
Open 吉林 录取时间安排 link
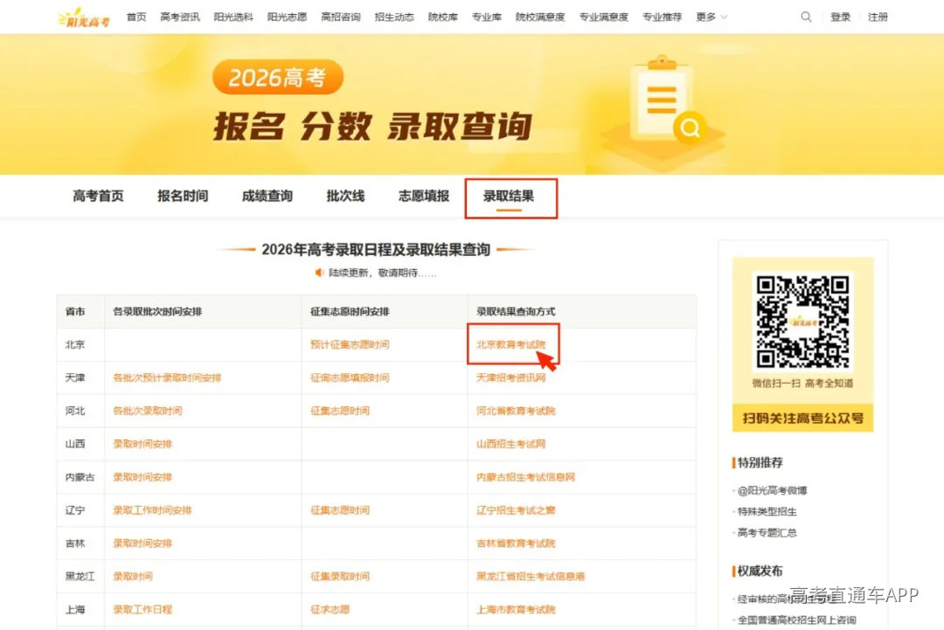click(x=142, y=543)
